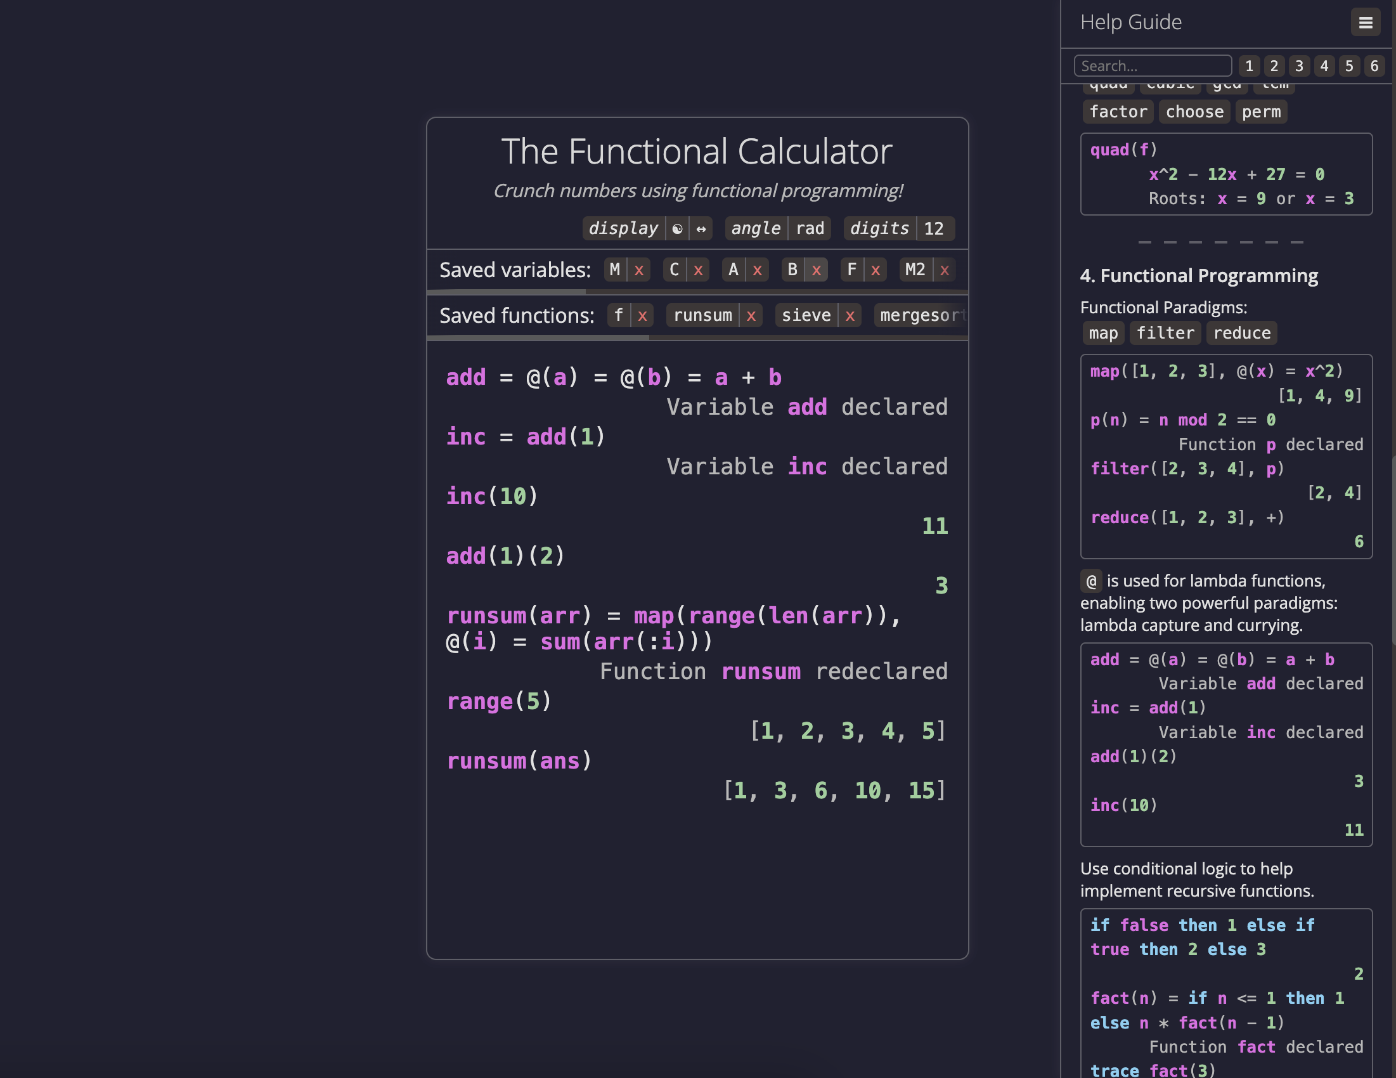Viewport: 1396px width, 1078px height.
Task: Click the reduce keyword chip in help
Action: click(x=1241, y=333)
